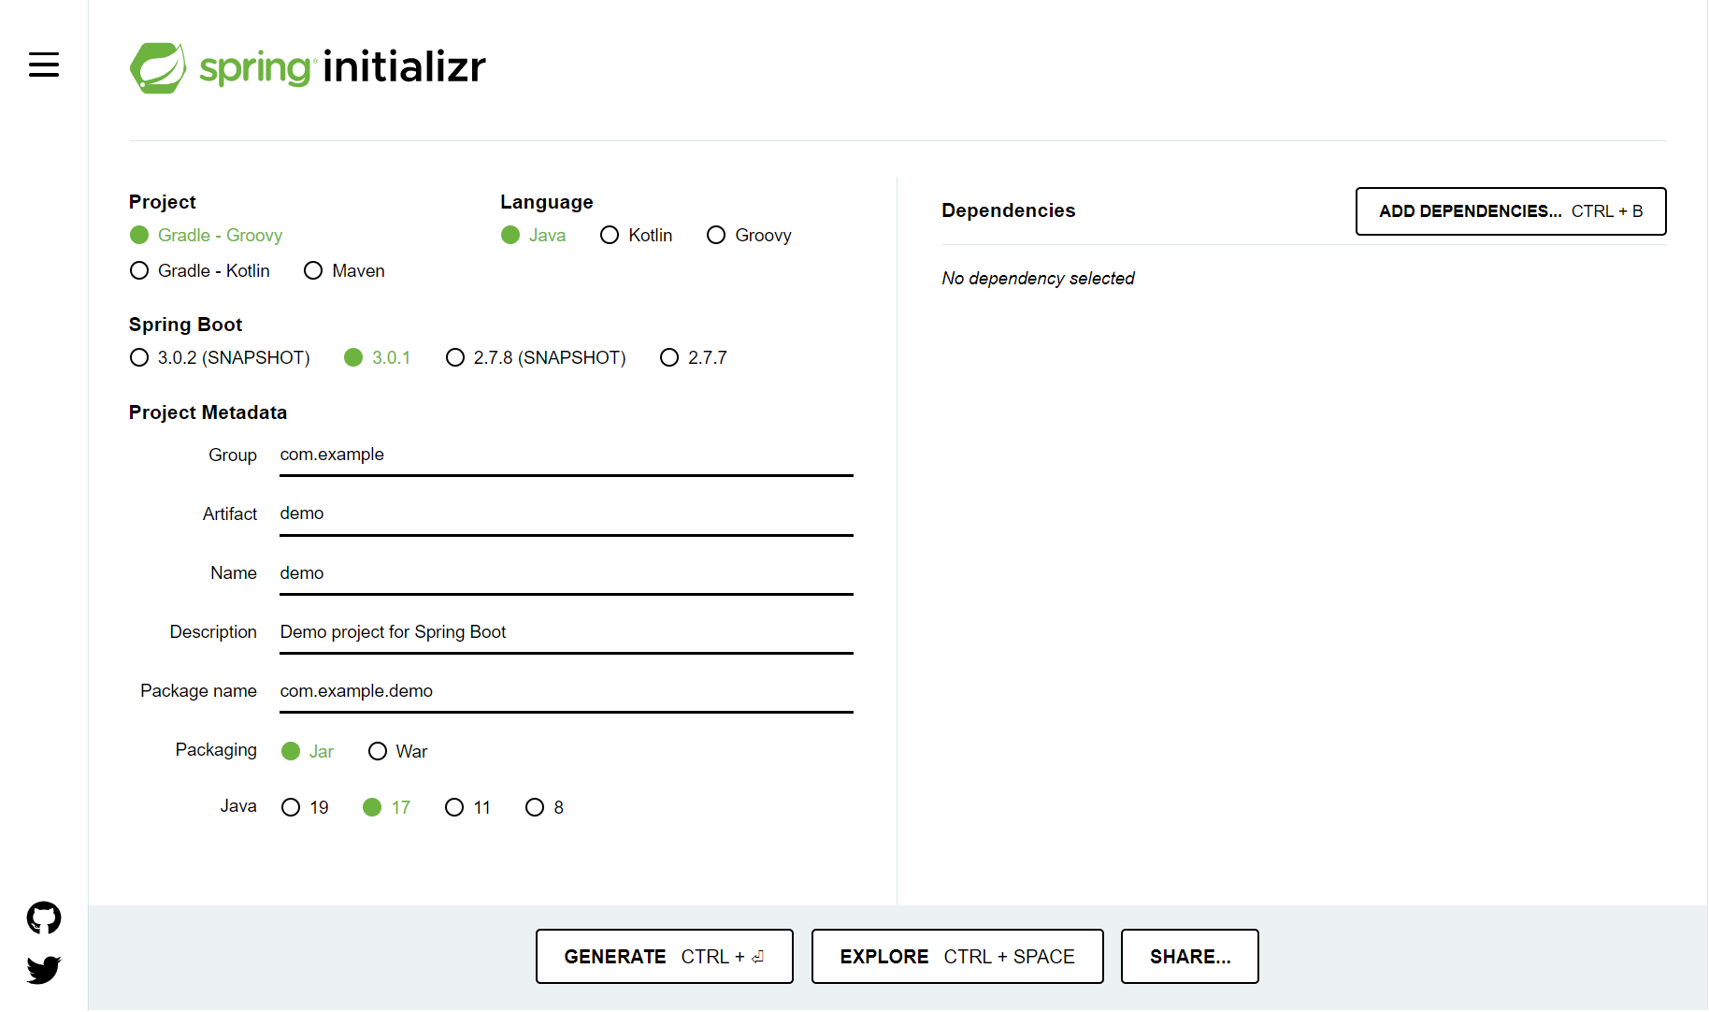
Task: Click the Project section heading
Action: (163, 202)
